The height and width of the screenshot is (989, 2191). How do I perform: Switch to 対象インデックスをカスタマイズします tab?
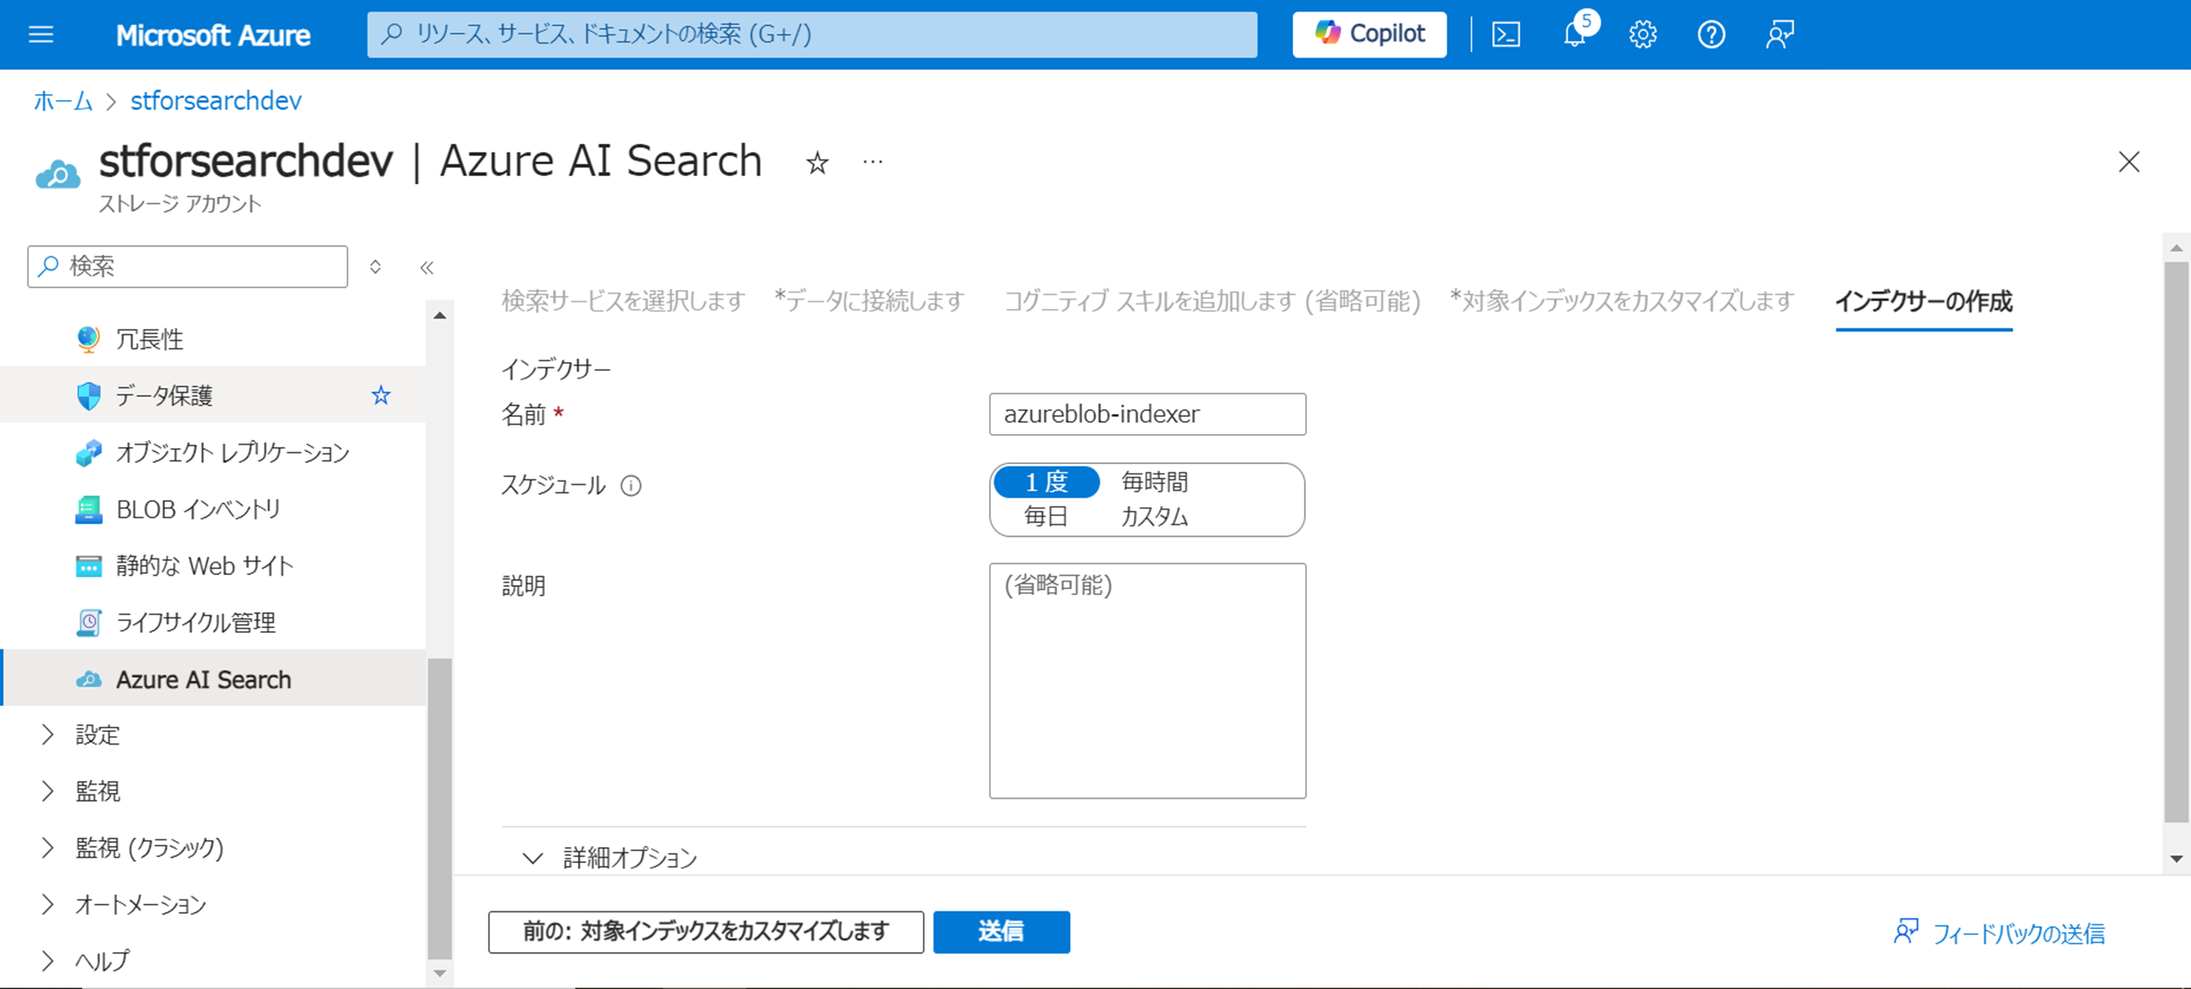[1621, 301]
